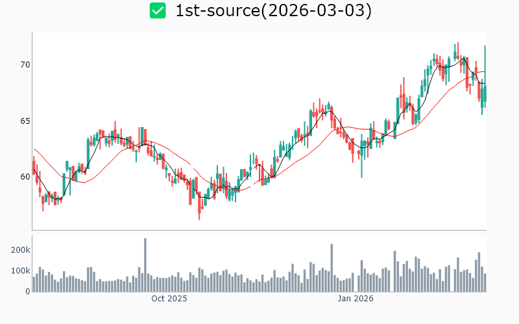The width and height of the screenshot is (519, 324).
Task: Select the rightmost green candlestick
Action: point(485,91)
